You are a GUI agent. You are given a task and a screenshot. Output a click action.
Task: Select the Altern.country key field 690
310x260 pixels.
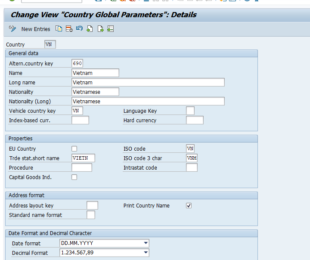point(77,63)
